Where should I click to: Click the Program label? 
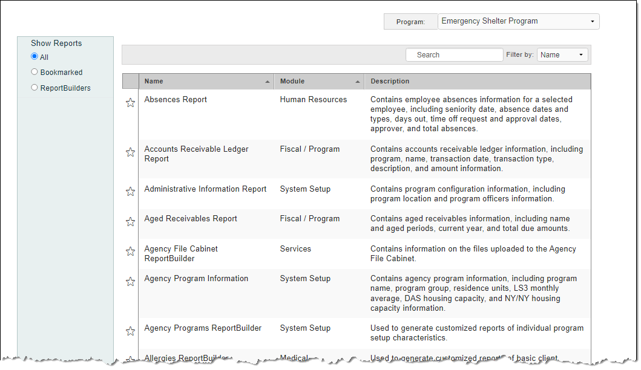pos(410,22)
